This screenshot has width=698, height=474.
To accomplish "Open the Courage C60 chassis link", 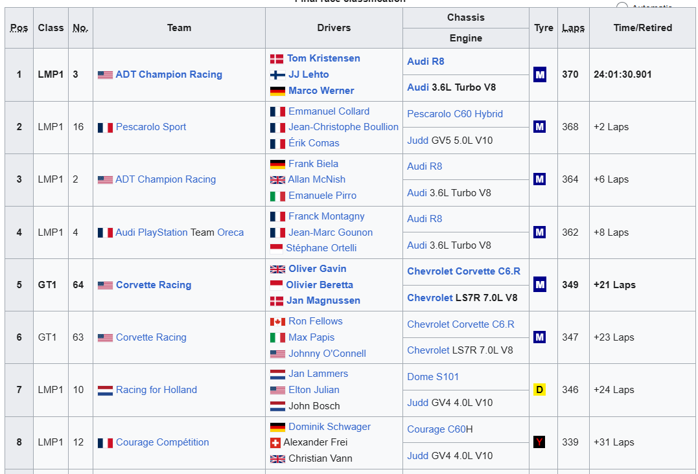I will click(436, 429).
